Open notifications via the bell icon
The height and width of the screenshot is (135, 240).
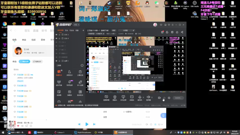177,32
